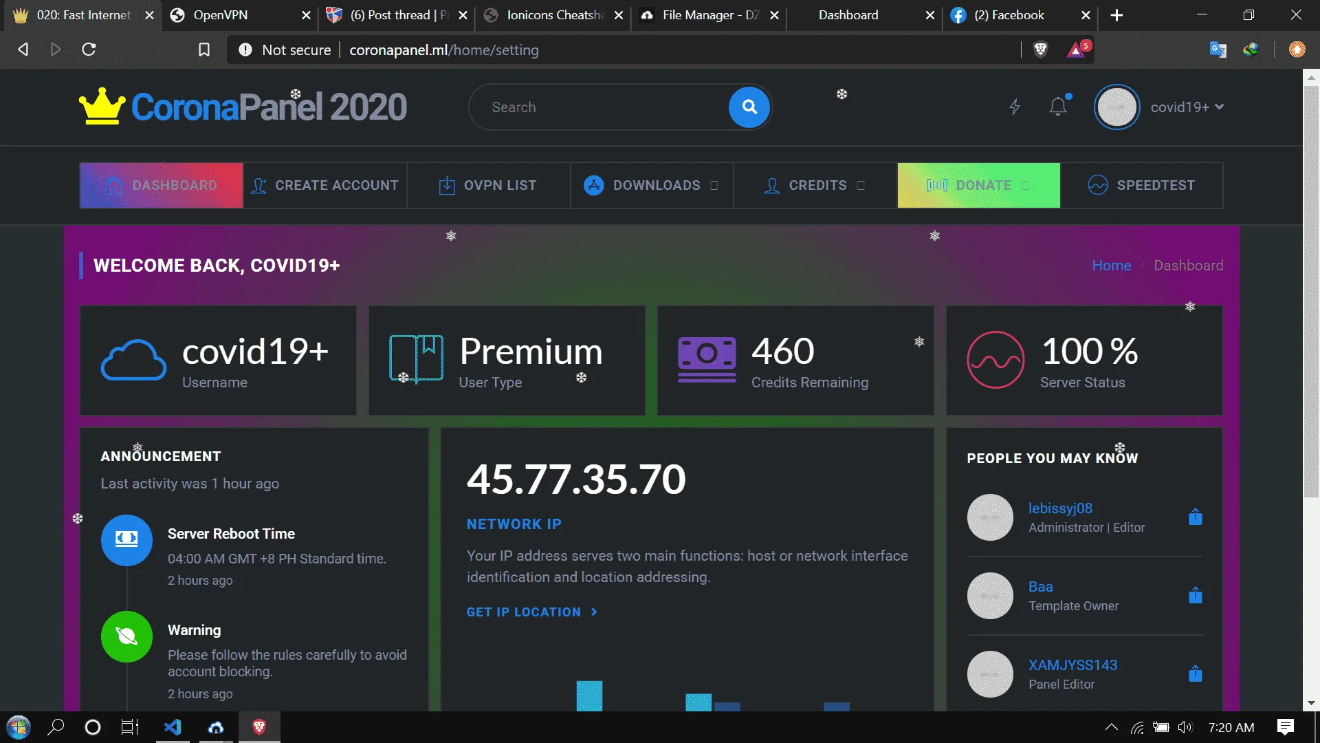Click the pulse icon in Server Status card

(x=995, y=360)
